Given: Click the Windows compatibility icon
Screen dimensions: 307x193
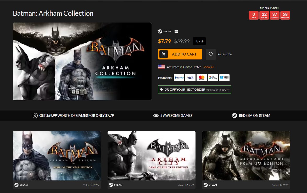Looking at the screenshot, I should (x=177, y=31).
